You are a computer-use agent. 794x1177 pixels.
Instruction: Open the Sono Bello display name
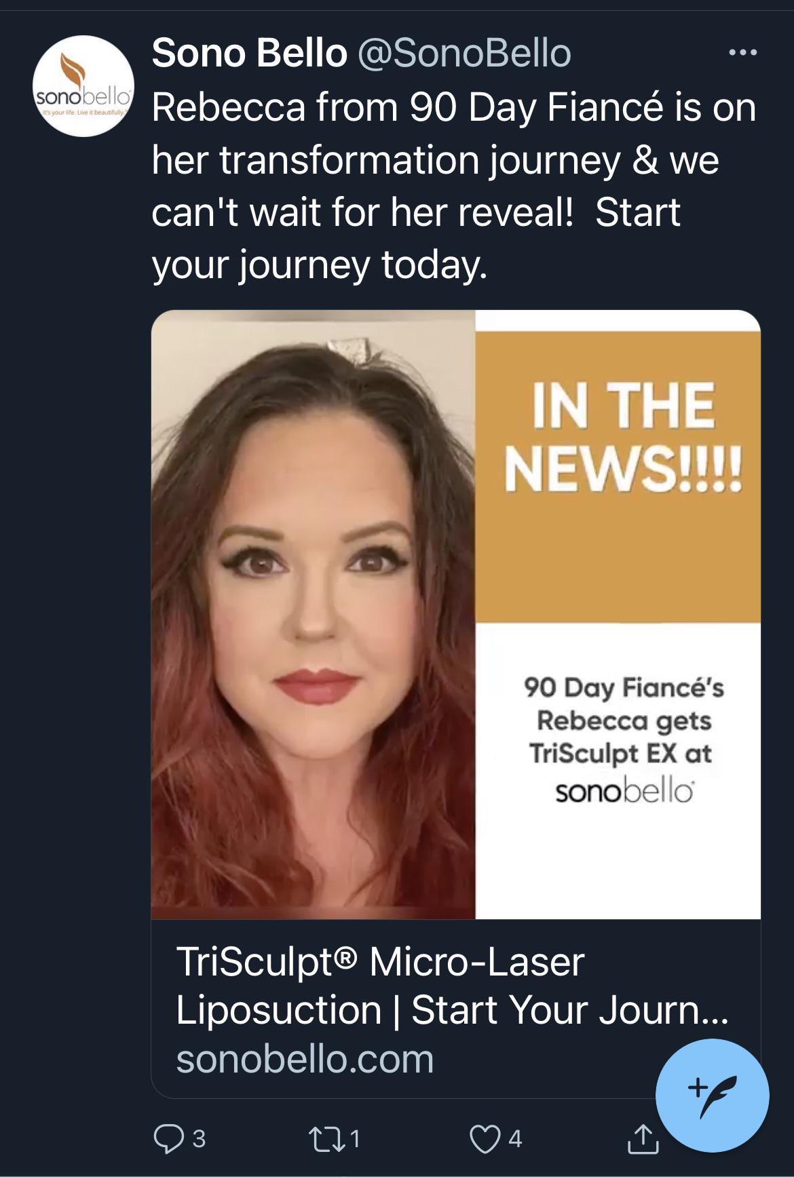tap(249, 53)
